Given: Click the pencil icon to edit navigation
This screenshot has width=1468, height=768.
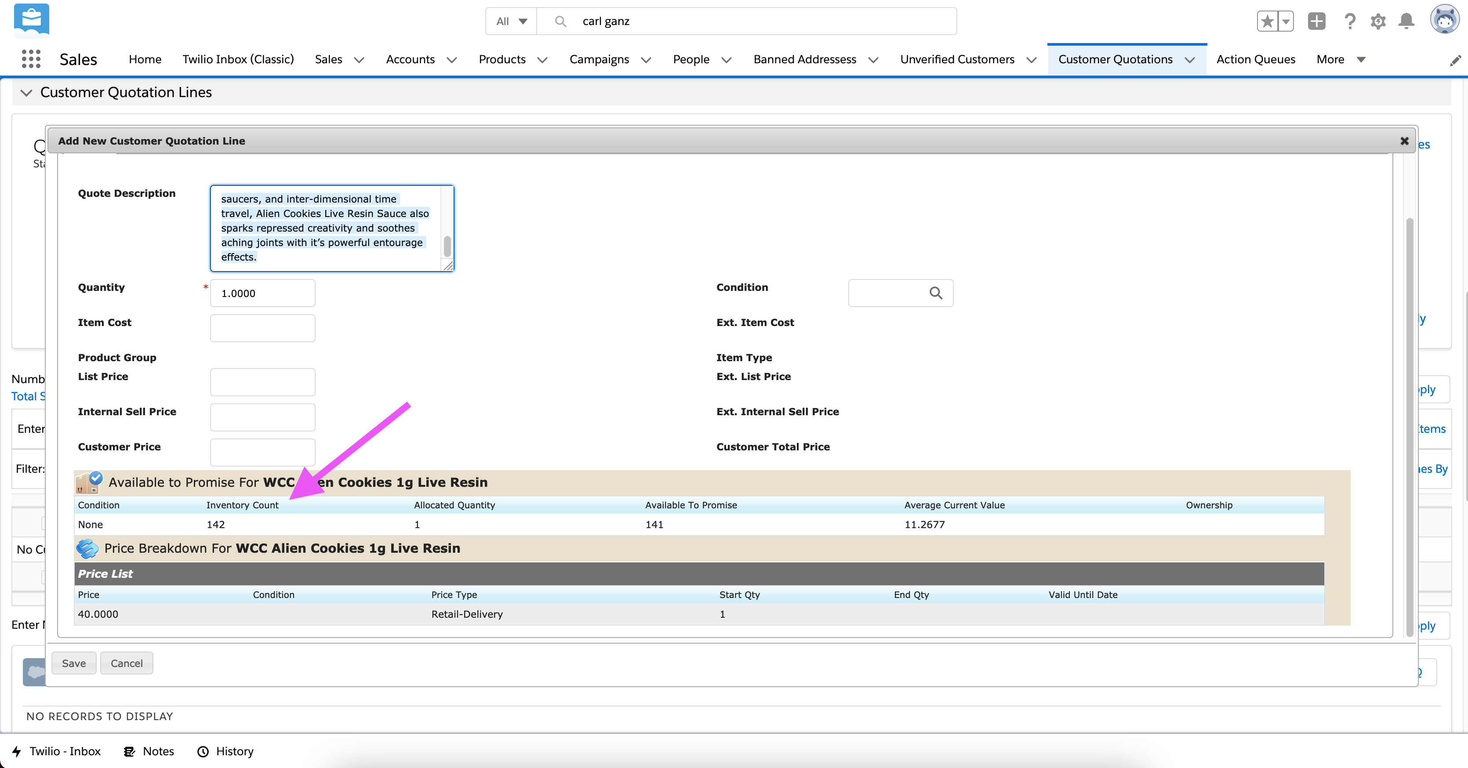Looking at the screenshot, I should tap(1455, 60).
